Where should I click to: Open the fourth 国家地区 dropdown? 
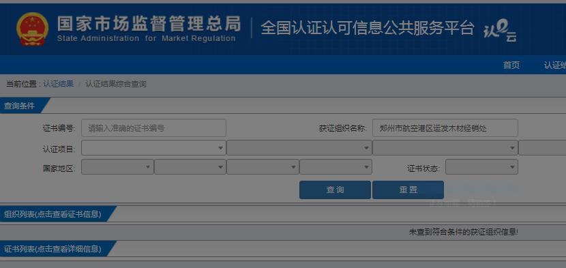336,167
